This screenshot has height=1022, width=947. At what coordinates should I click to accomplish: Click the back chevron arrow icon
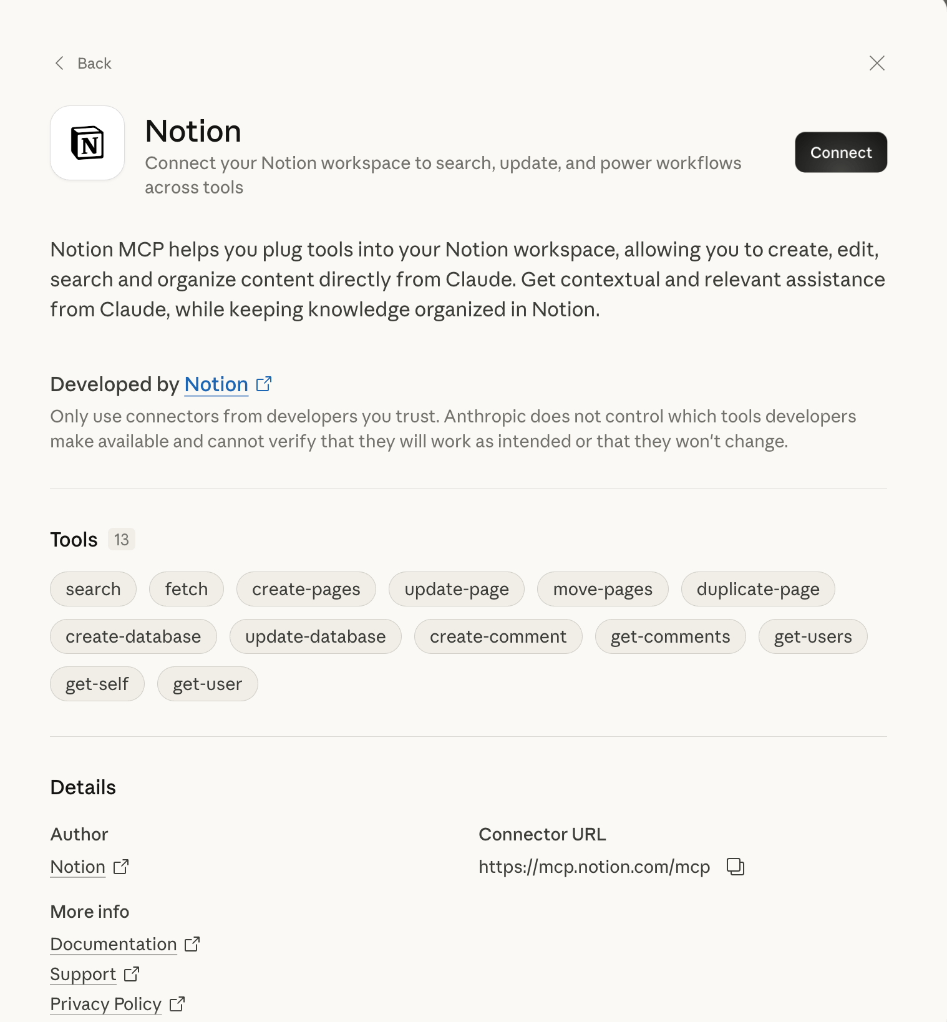point(59,63)
